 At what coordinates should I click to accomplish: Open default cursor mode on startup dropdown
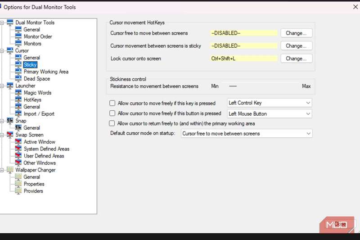[x=246, y=134]
